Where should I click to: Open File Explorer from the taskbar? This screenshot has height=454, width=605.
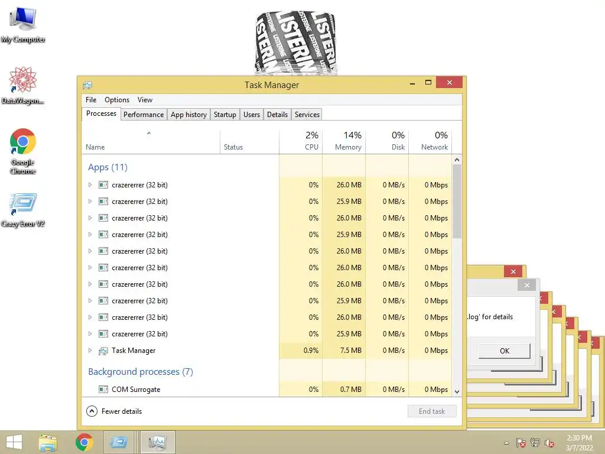tap(48, 442)
